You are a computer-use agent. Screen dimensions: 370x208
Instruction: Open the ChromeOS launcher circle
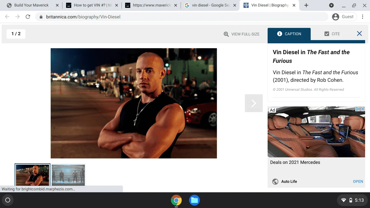[8, 200]
